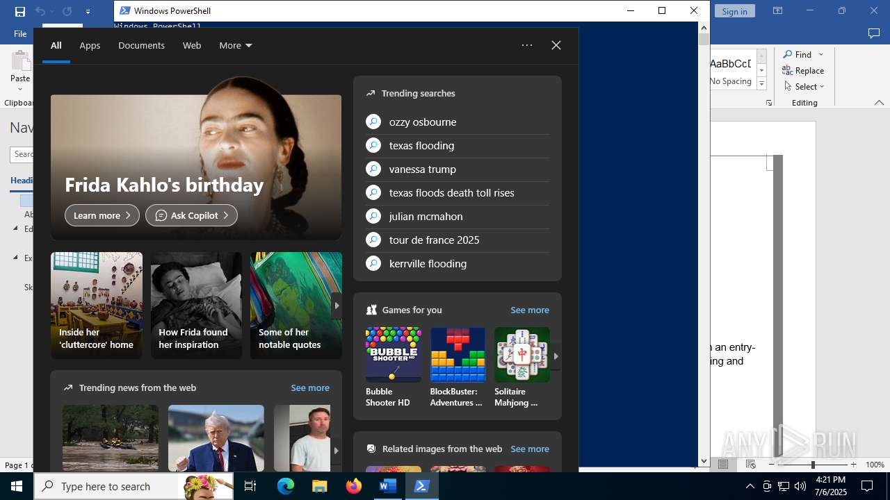Open the Ribbon Display Options icon
This screenshot has height=500, width=890.
pos(777,11)
